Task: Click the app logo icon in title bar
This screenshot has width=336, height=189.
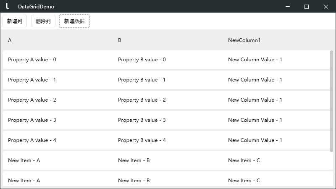Action: pos(8,6)
